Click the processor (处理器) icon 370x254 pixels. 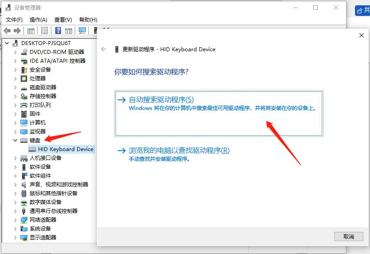[x=24, y=79]
